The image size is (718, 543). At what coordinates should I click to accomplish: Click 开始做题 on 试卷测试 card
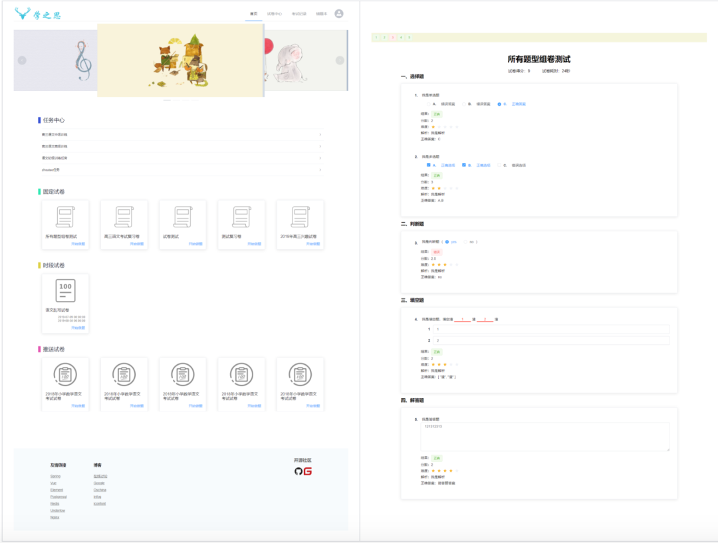pos(195,244)
